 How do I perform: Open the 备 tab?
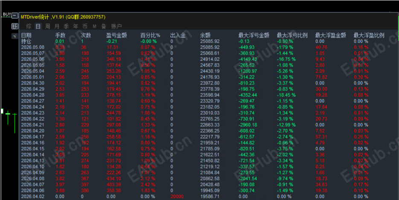pyautogui.click(x=104, y=26)
